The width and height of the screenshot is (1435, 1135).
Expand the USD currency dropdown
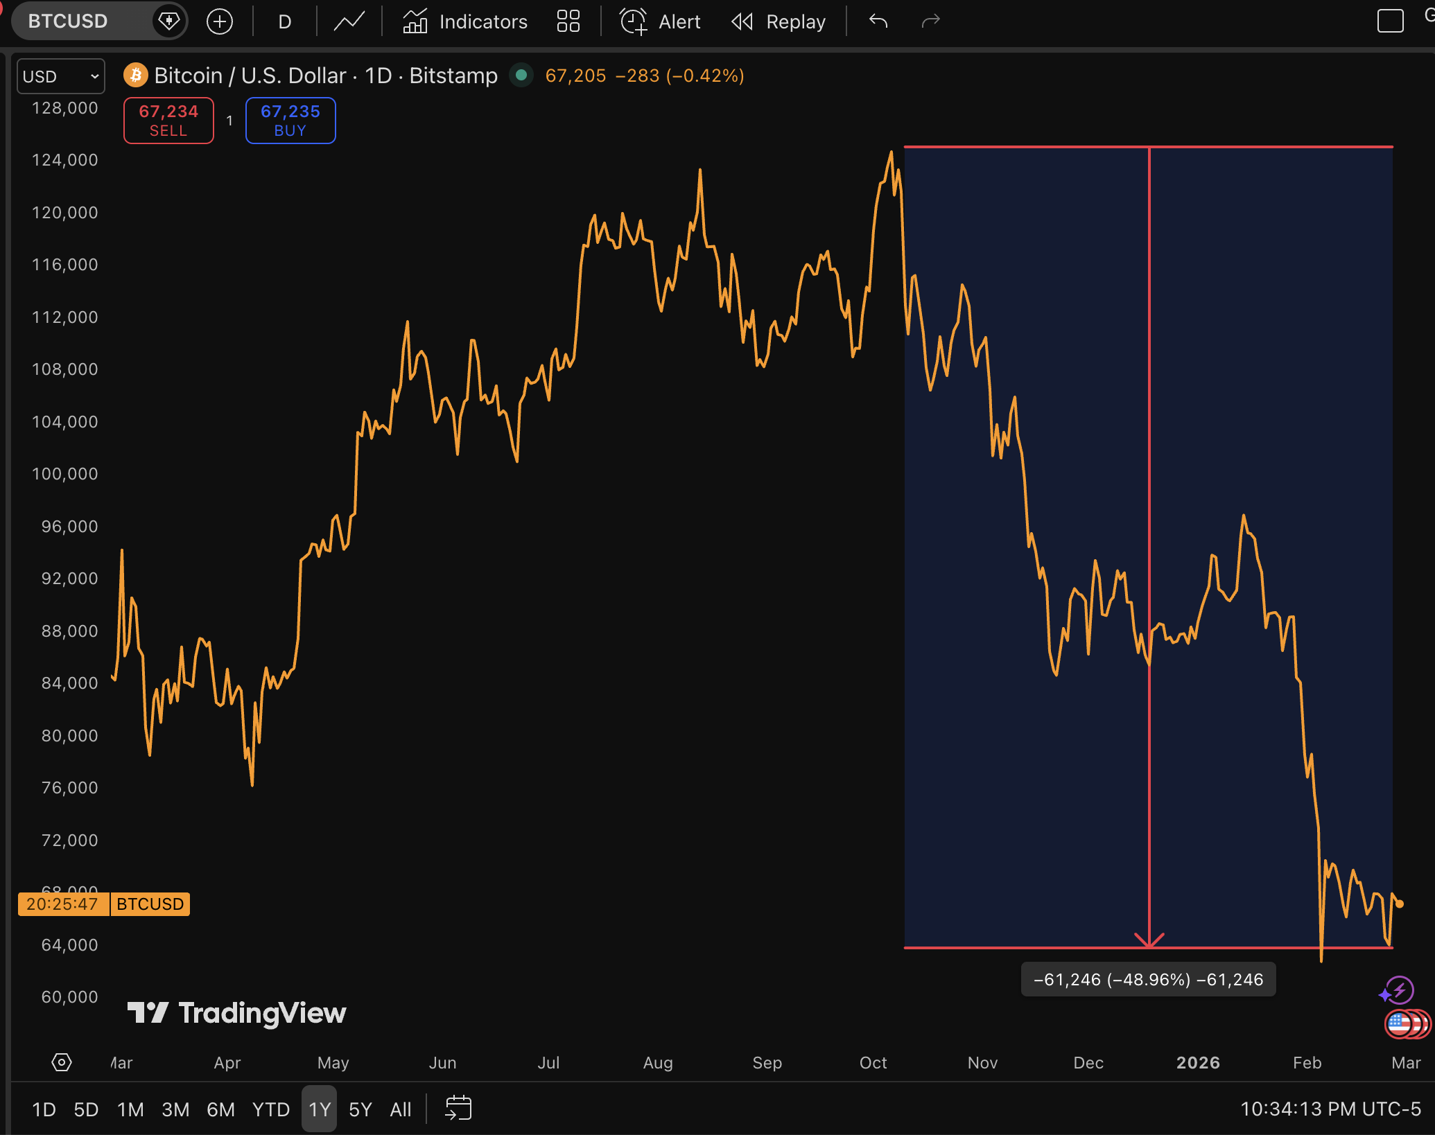61,76
